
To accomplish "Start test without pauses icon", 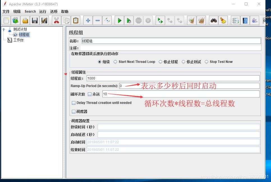I will [129, 21].
